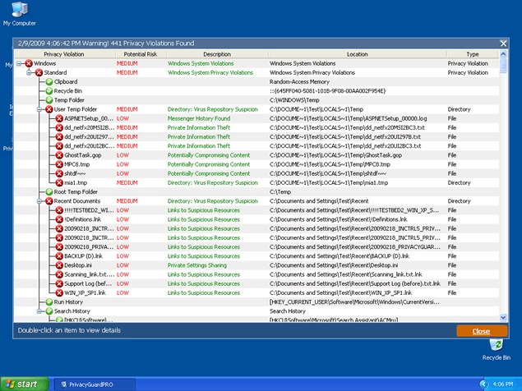522x391 pixels.
Task: Click green check icon next to Run History
Action: pyautogui.click(x=49, y=302)
